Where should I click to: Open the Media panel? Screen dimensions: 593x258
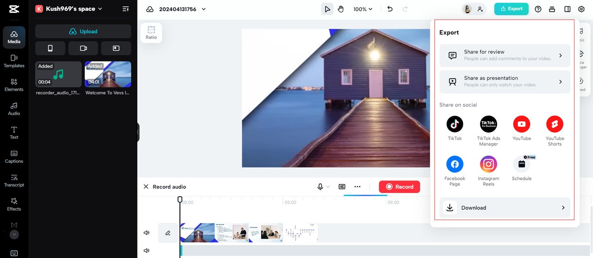click(14, 38)
